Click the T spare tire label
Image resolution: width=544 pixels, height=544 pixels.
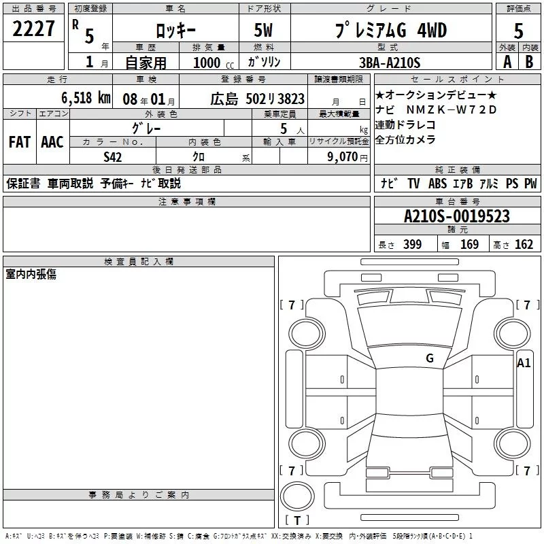297,520
